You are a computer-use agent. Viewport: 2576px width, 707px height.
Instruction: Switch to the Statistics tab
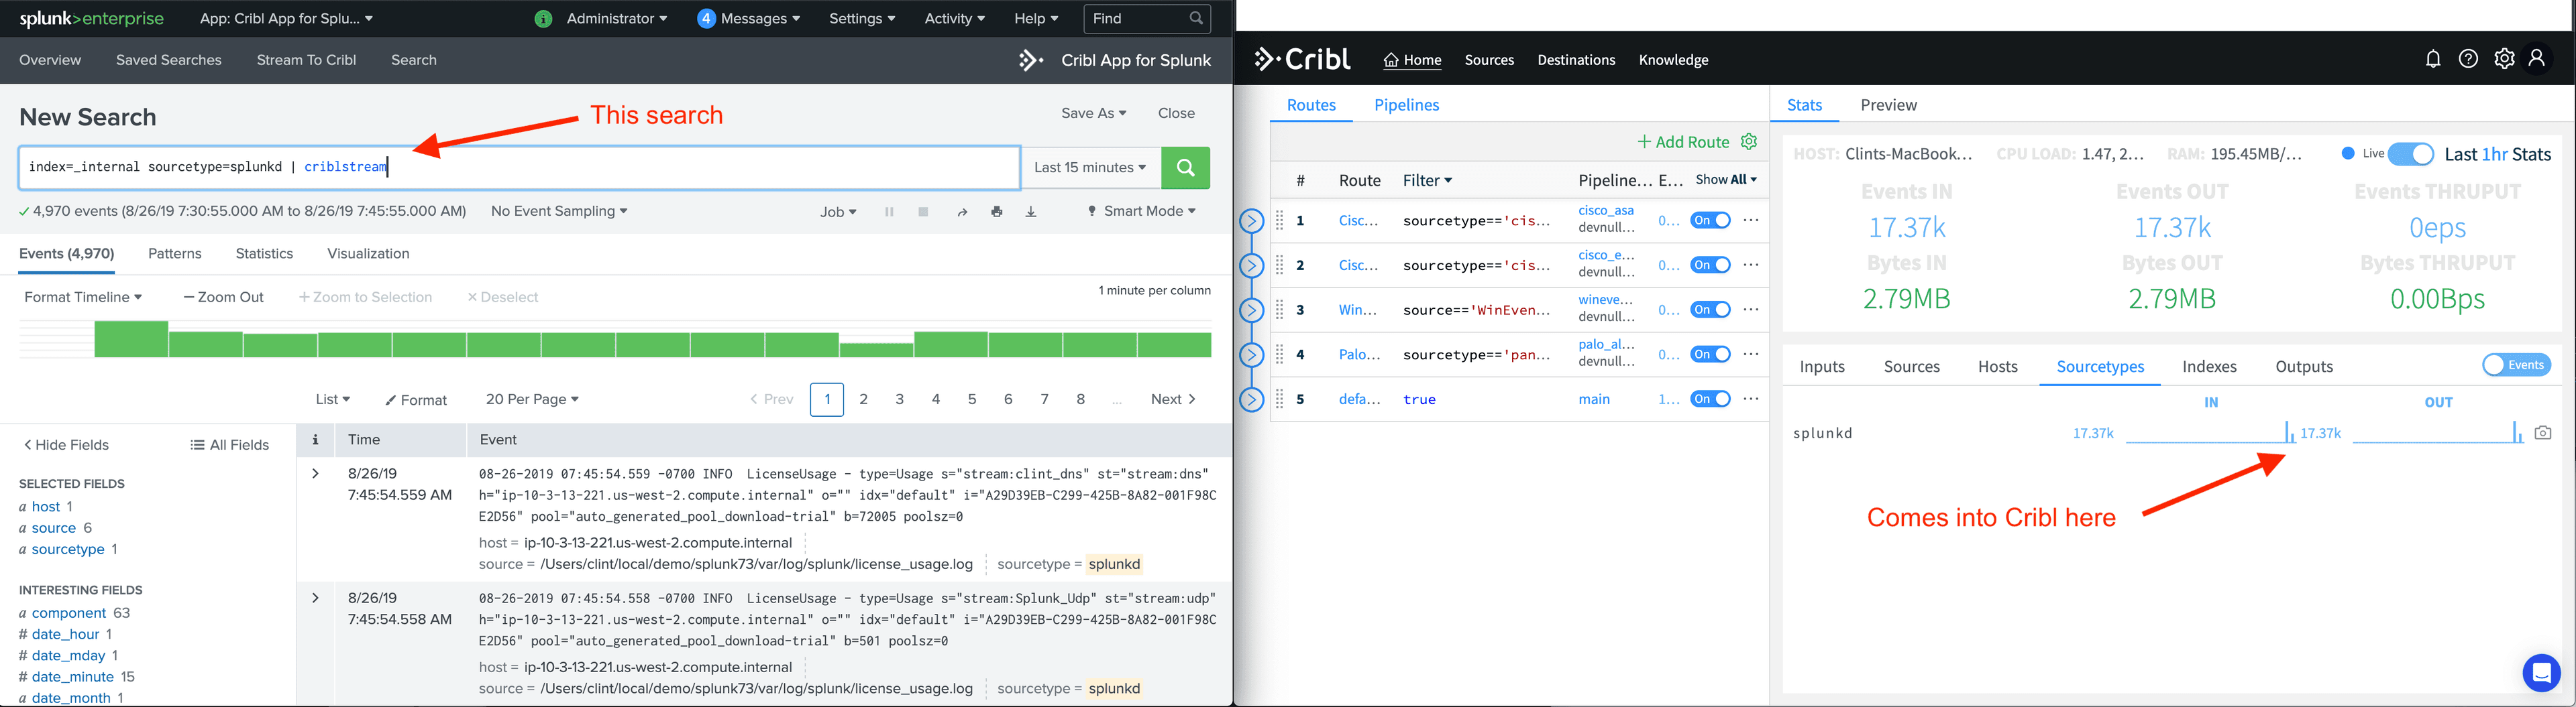[x=264, y=253]
